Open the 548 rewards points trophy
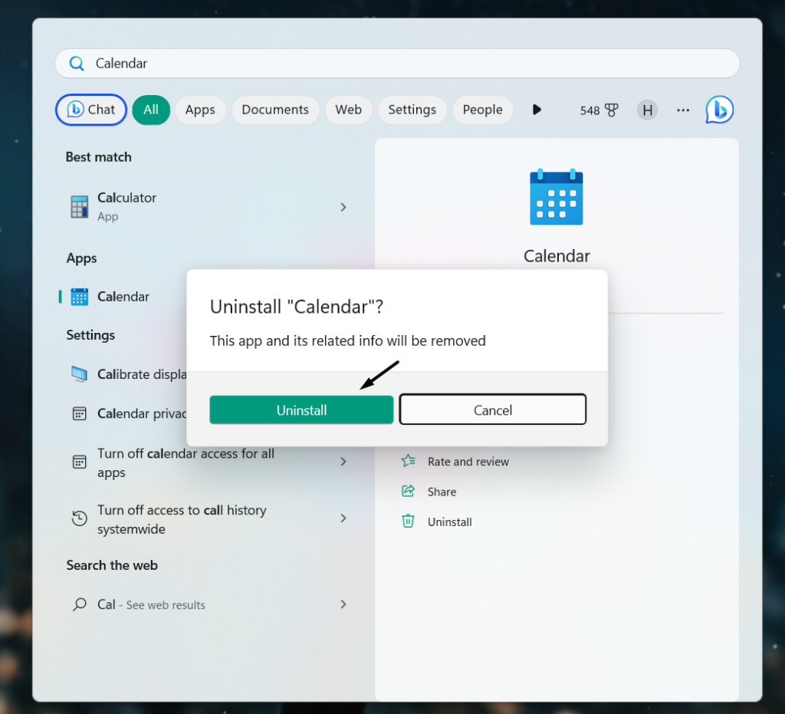 pyautogui.click(x=599, y=110)
